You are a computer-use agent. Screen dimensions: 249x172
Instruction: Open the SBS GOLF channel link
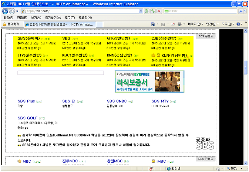click(27, 118)
